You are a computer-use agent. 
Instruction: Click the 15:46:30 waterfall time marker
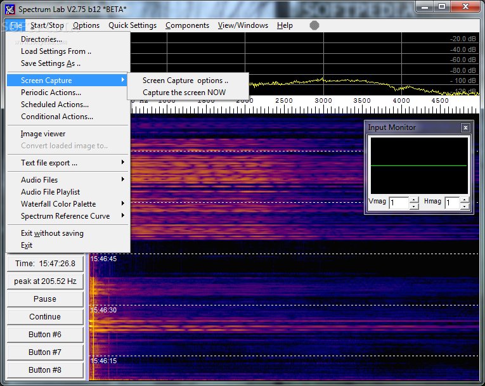click(103, 310)
